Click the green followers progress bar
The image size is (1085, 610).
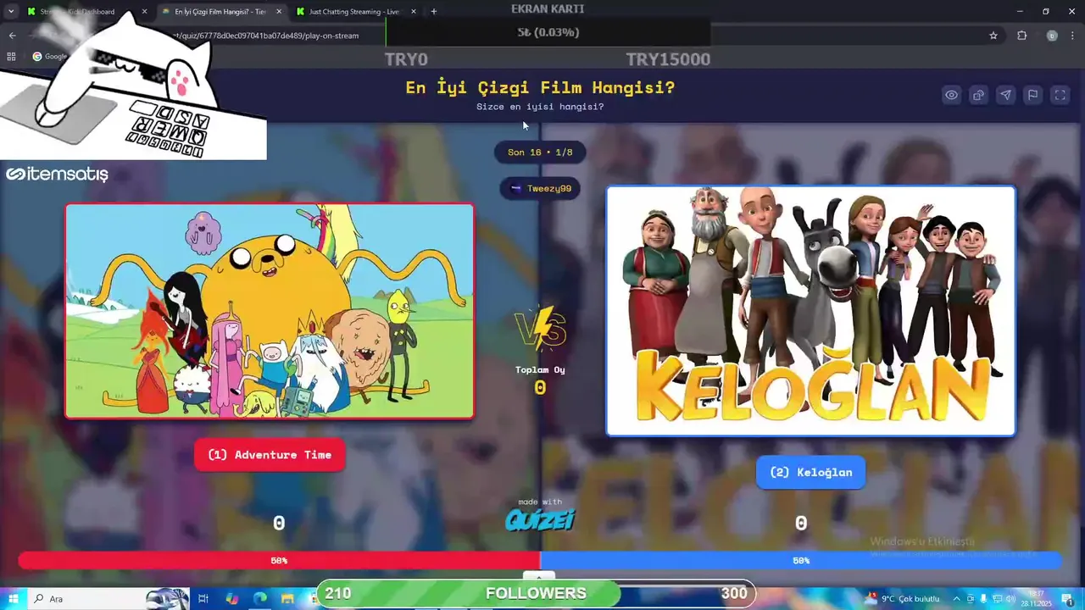(468, 593)
